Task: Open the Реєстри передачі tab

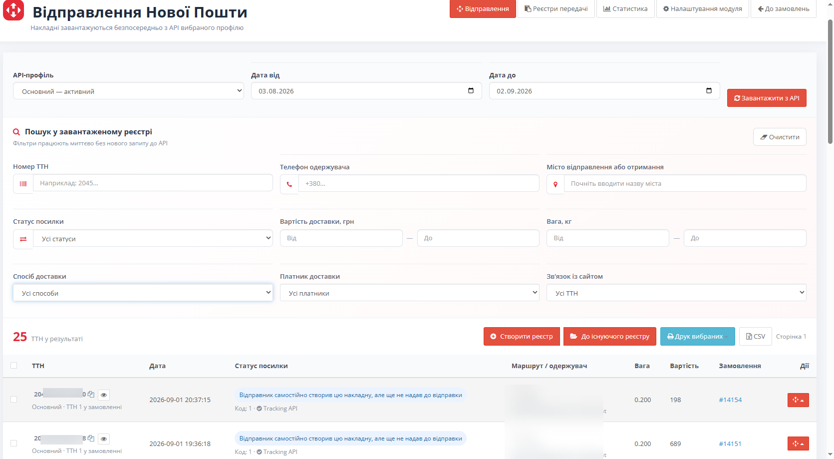Action: pos(556,9)
